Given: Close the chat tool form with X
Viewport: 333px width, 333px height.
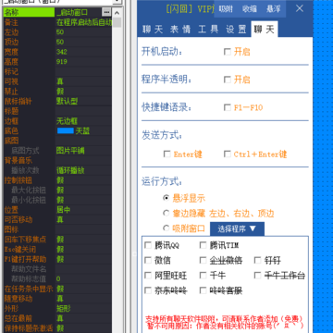Looking at the screenshot, I should (x=300, y=8).
